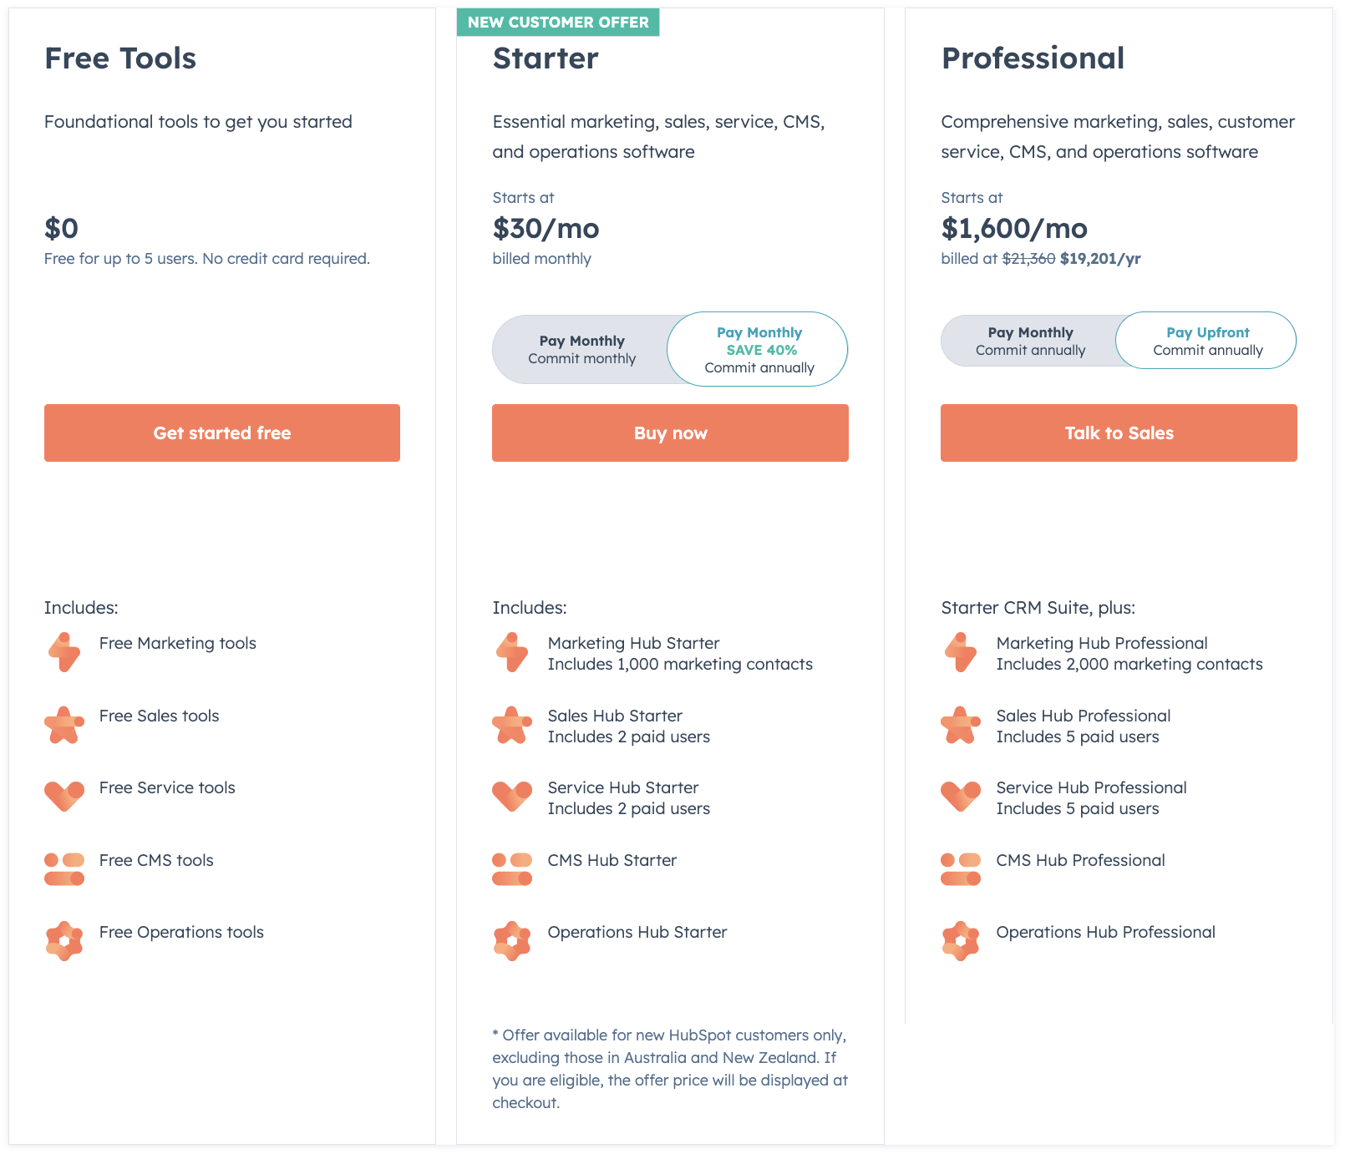Click Buy now on the Starter plan
1345x1159 pixels.
coord(670,433)
